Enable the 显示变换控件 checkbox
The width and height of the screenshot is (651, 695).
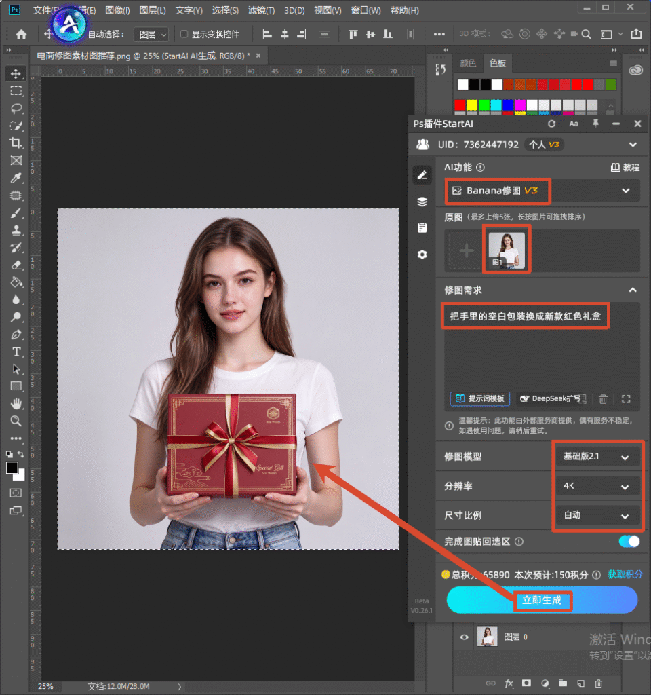184,34
